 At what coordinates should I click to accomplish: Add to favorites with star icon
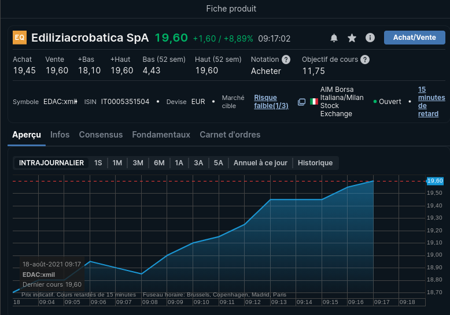352,38
